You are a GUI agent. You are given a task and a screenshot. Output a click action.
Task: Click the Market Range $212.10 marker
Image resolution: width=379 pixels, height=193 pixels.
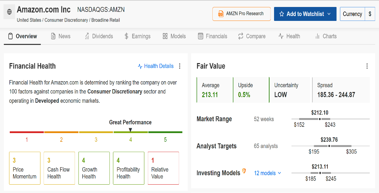coord(320,119)
